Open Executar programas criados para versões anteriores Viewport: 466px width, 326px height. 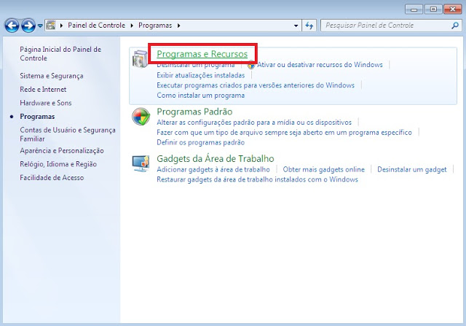click(x=256, y=85)
